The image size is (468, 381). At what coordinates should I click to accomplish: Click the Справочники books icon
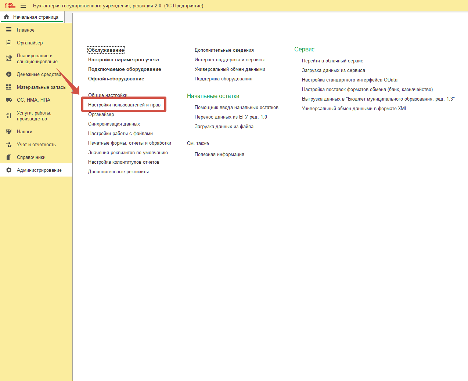tap(9, 157)
